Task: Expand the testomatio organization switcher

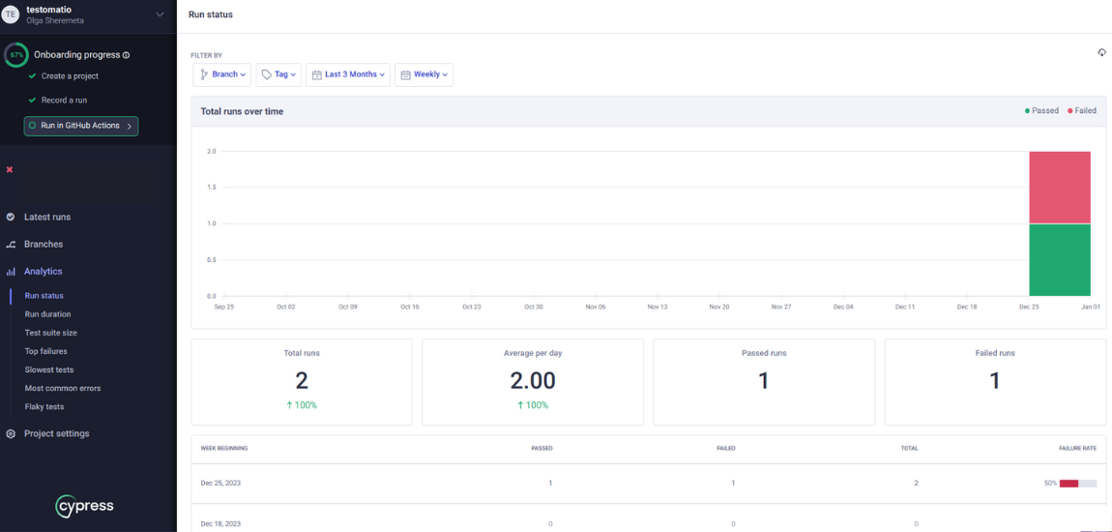Action: tap(160, 14)
